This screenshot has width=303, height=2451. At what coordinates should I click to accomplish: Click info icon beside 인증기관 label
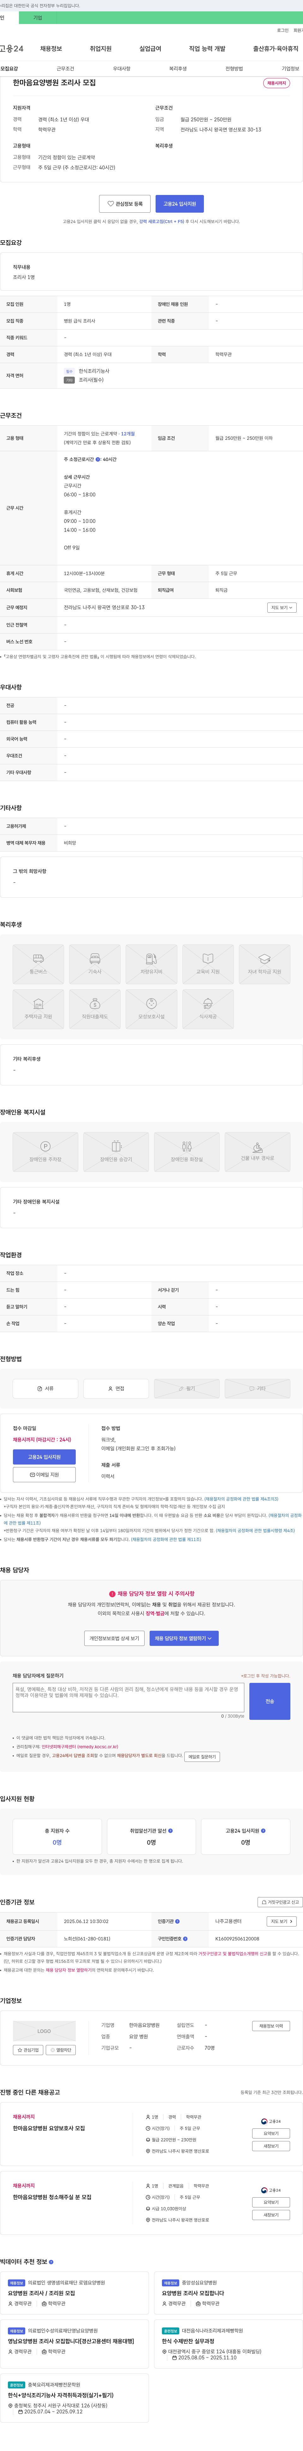[178, 1921]
